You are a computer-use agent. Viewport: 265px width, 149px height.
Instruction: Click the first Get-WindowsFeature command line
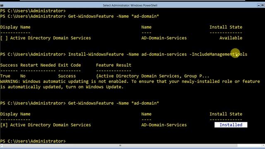pyautogui.click(x=79, y=16)
